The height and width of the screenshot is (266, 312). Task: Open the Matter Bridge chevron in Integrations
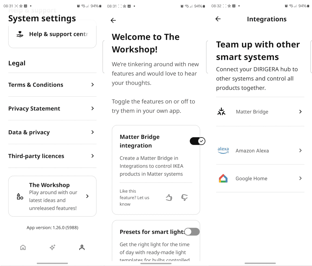(300, 112)
